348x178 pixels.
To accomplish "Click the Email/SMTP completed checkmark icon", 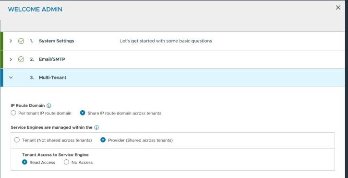I will pos(21,59).
